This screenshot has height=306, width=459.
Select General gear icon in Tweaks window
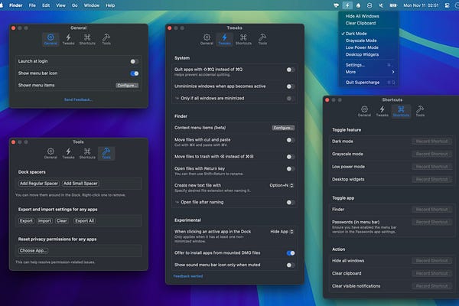point(207,39)
